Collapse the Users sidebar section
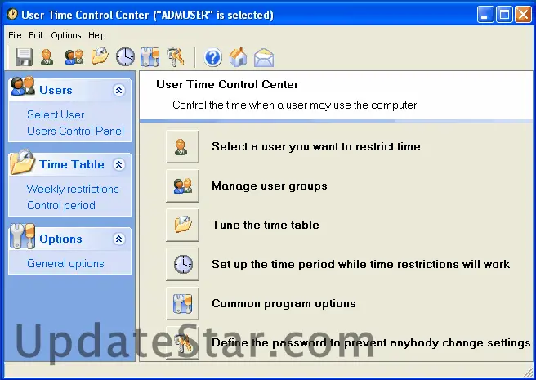The height and width of the screenshot is (380, 536). (118, 90)
